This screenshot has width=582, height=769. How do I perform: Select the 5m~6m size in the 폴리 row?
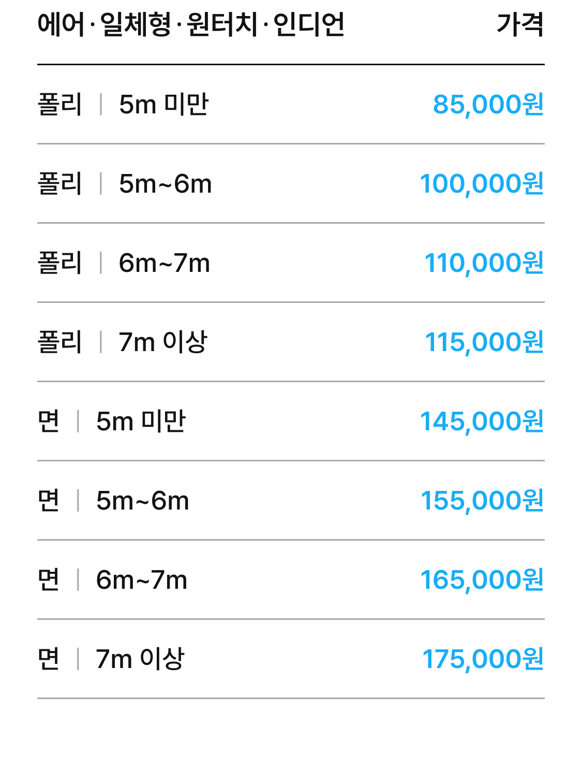165,184
